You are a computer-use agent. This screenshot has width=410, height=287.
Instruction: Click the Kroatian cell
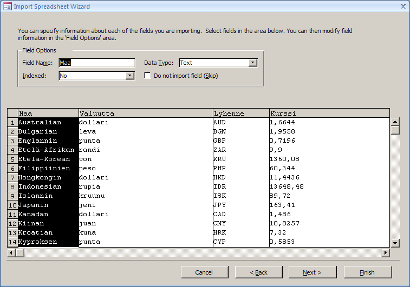(48, 232)
